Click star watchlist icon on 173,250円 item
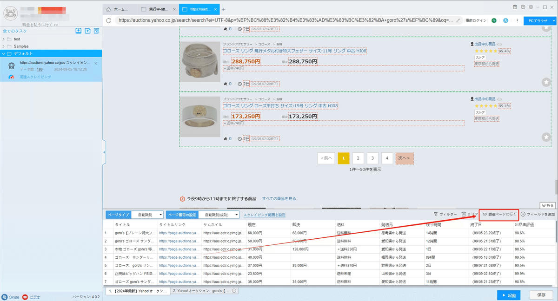This screenshot has height=301, width=558. tap(546, 137)
